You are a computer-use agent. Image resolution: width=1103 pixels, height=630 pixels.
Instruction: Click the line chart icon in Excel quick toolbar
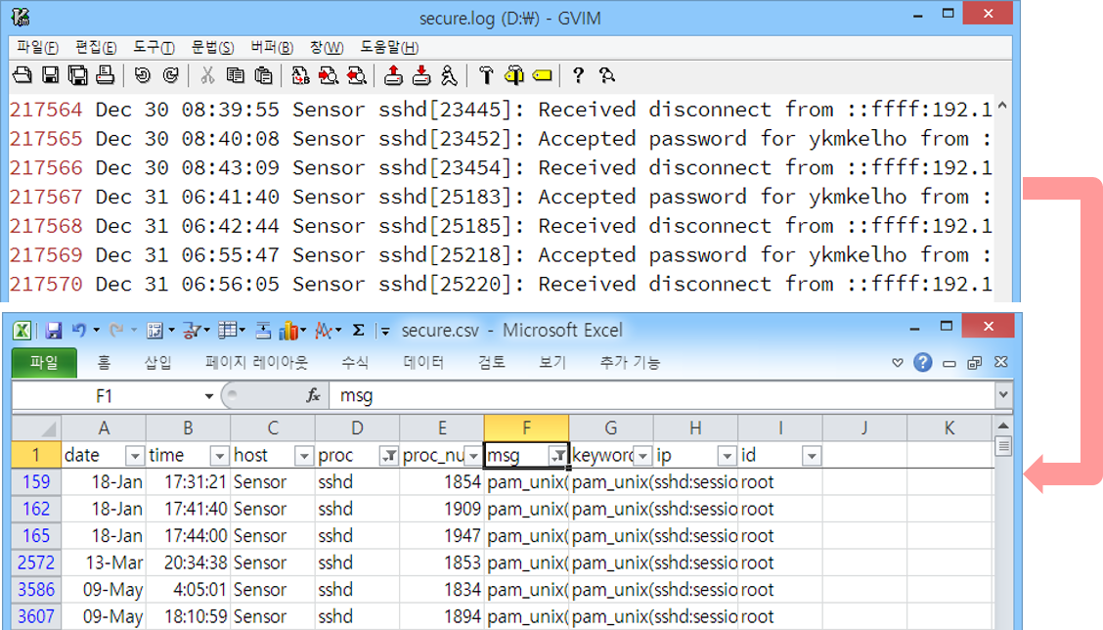(323, 330)
